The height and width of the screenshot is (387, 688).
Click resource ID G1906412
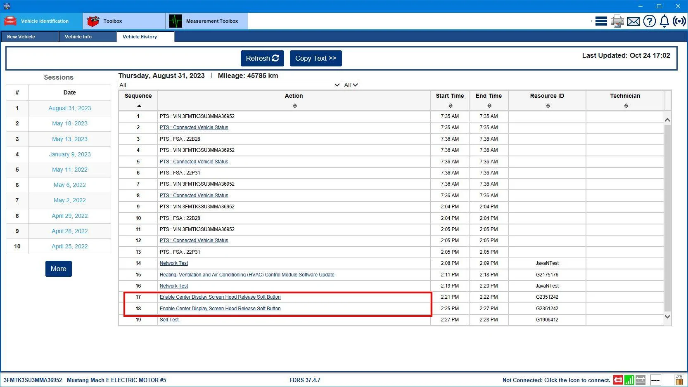[547, 320]
